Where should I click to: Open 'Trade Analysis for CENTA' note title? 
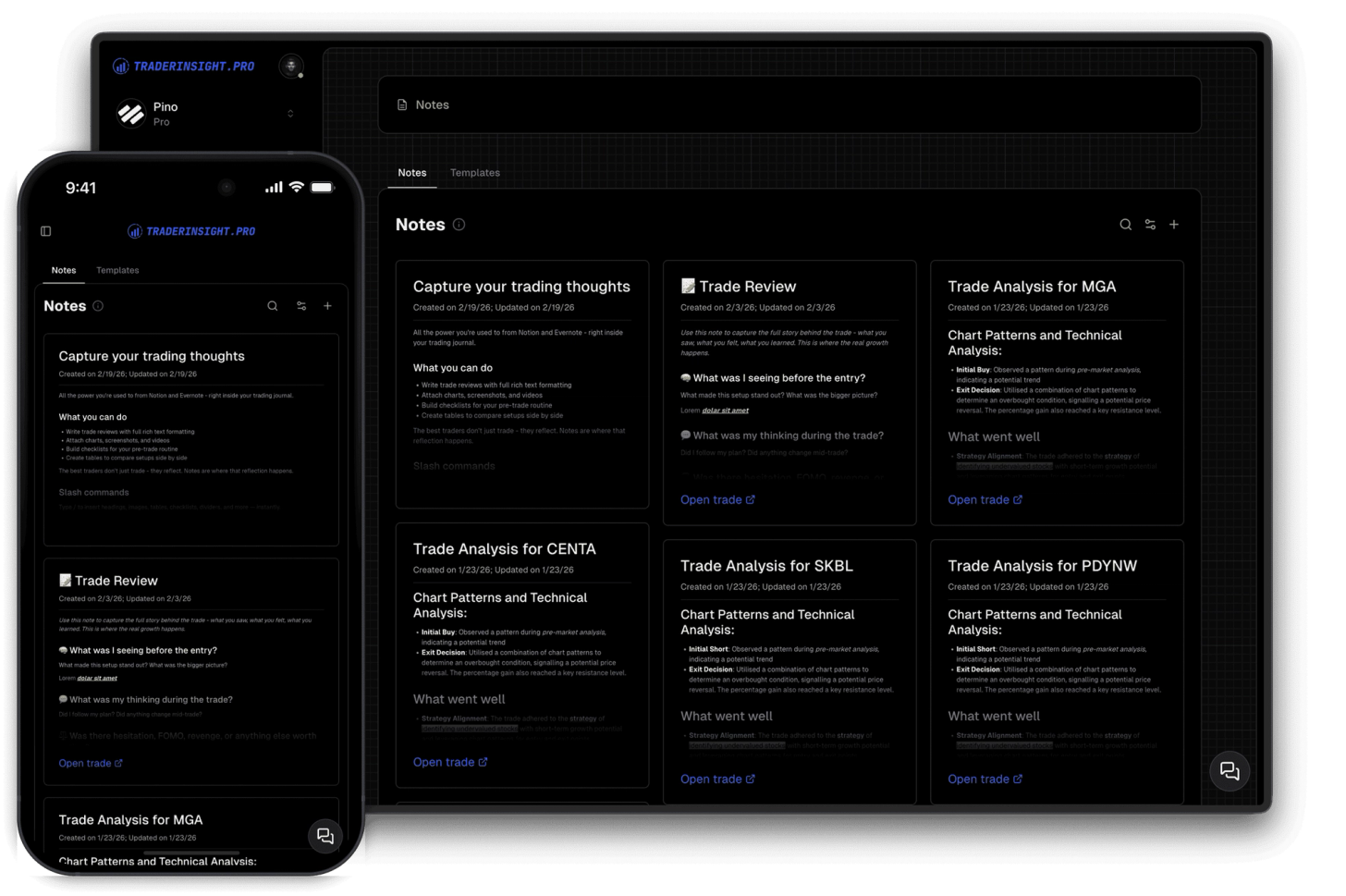pos(505,549)
